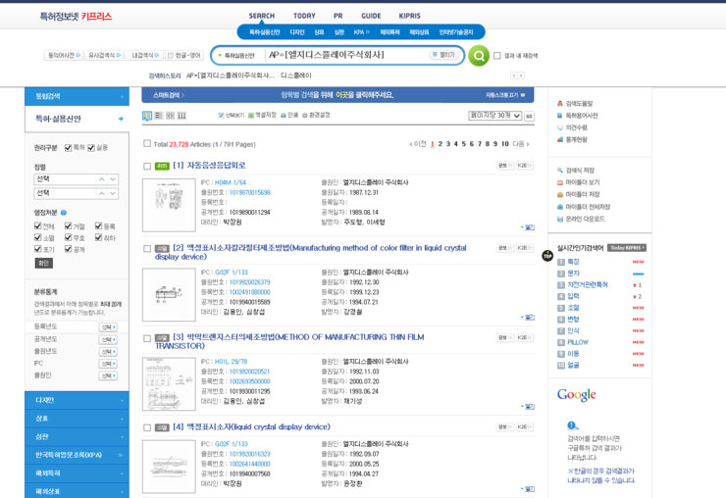Screen dimensions: 726x498
Task: Select the 디자인 tab in blue bar
Action: 297,32
